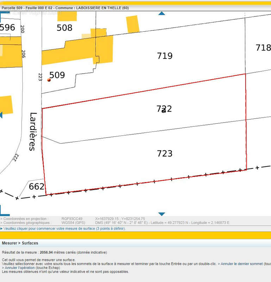Click the 'Lardières' street name label
The height and width of the screenshot is (282, 271).
click(33, 131)
